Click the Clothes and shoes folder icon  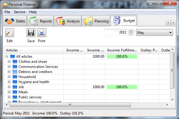[x=15, y=62]
